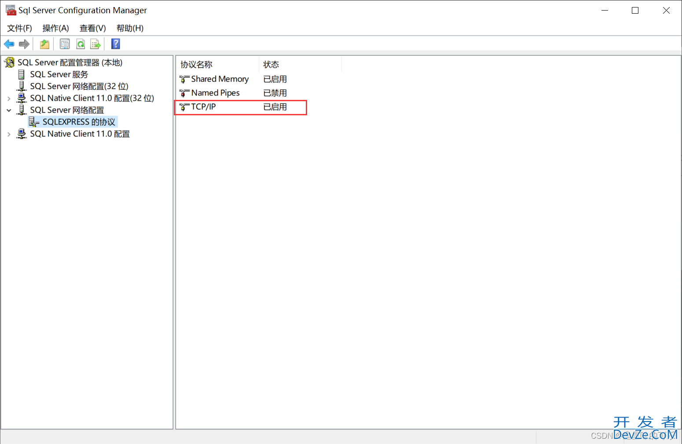Click the Export List toolbar icon
The image size is (682, 444).
(x=95, y=44)
